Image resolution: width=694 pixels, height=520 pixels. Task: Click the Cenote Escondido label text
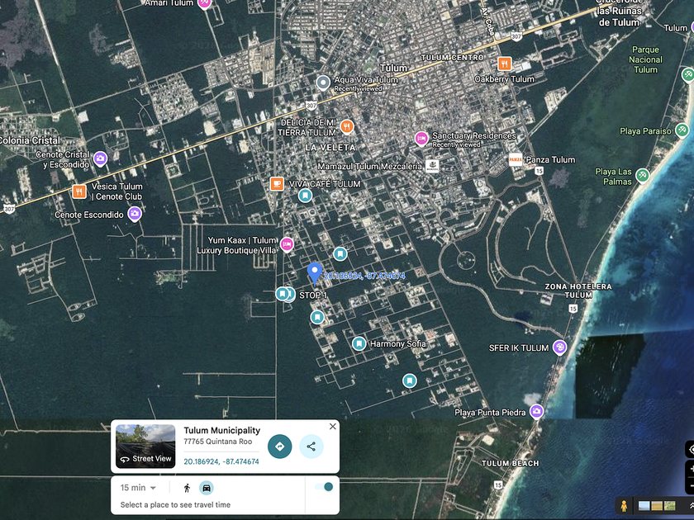coord(89,215)
